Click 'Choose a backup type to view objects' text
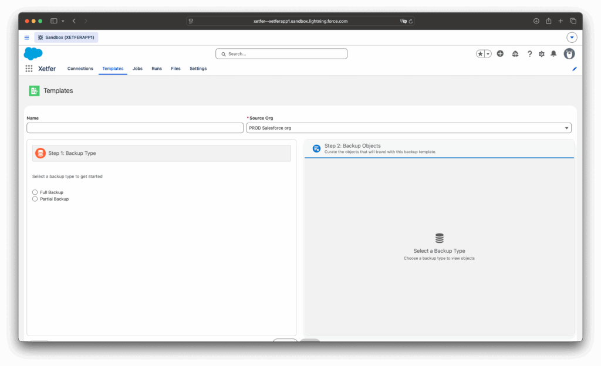This screenshot has width=601, height=366. tap(439, 259)
